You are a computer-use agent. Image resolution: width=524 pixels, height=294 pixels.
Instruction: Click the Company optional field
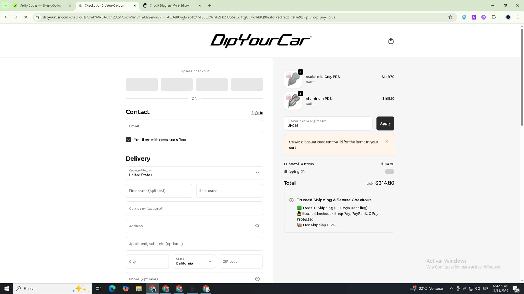(194, 209)
